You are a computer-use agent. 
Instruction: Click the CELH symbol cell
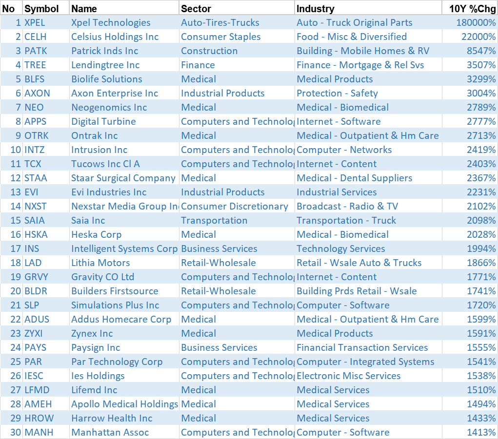(x=46, y=37)
